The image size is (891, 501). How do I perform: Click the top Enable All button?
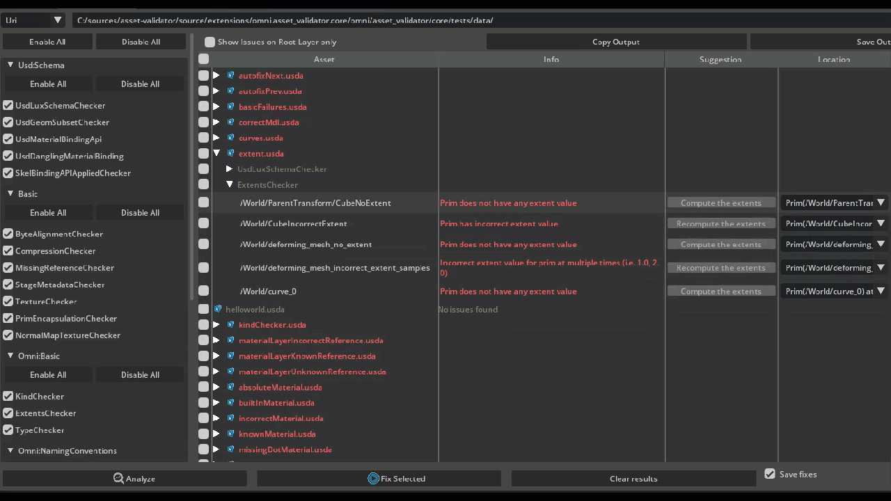tap(47, 42)
